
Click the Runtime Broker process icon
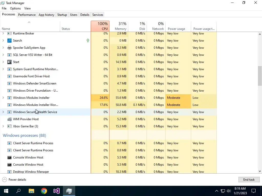[x=9, y=33]
